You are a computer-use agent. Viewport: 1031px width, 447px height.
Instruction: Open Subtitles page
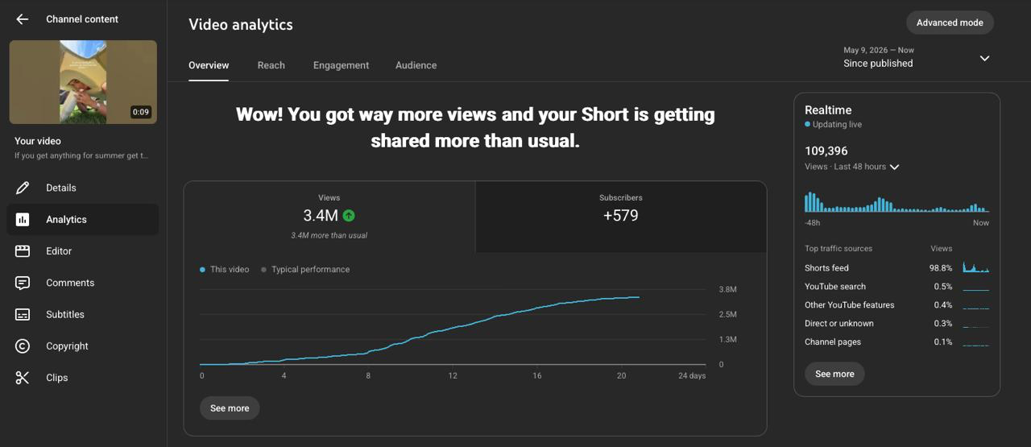coord(82,314)
